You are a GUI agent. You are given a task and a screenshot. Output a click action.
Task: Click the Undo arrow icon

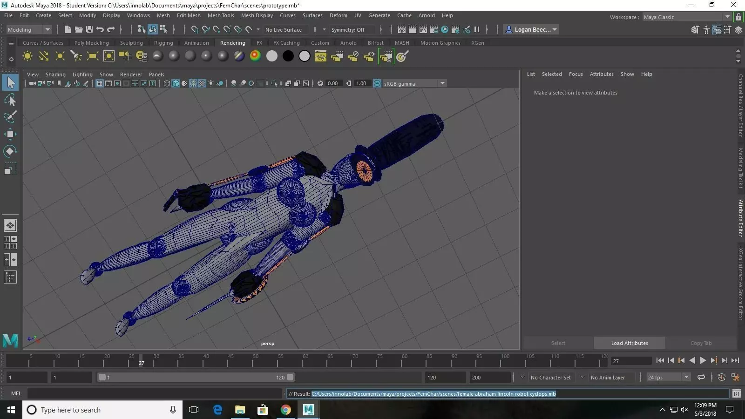click(100, 29)
